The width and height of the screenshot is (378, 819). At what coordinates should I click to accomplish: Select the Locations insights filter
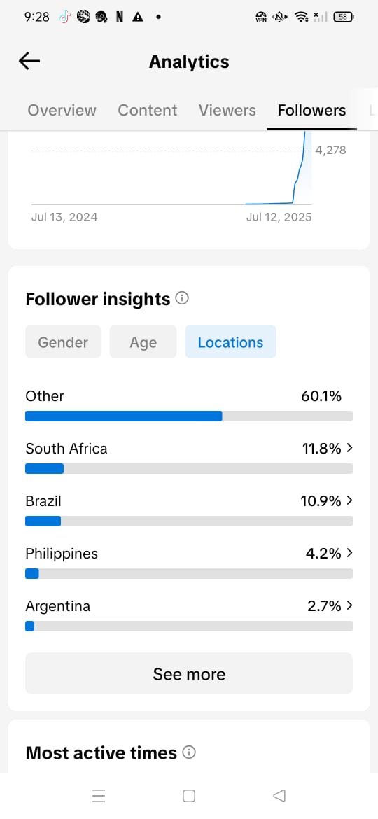coord(230,342)
